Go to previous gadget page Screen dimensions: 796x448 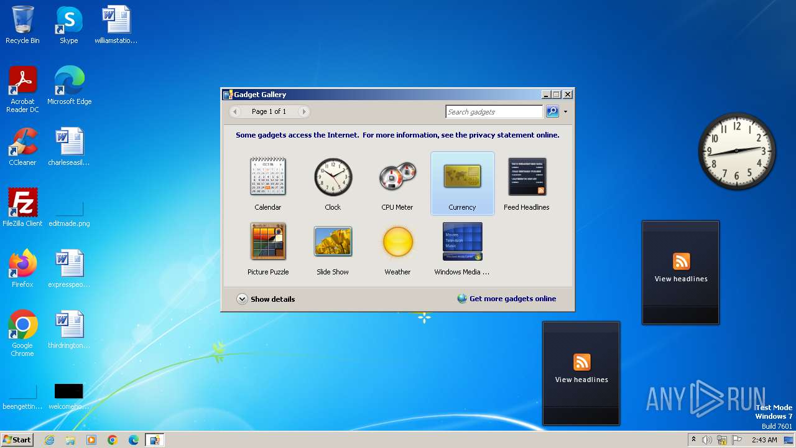[x=235, y=111]
